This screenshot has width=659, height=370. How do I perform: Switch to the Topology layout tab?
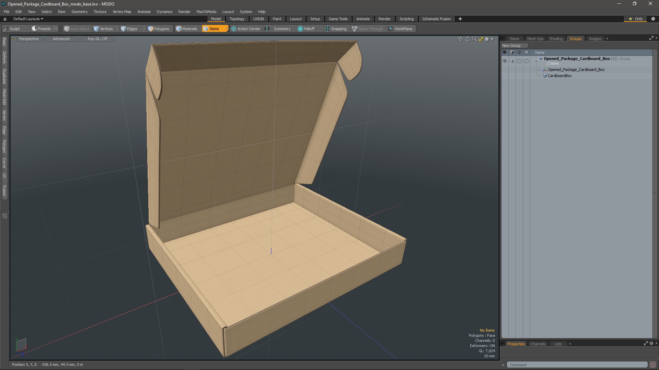237,19
